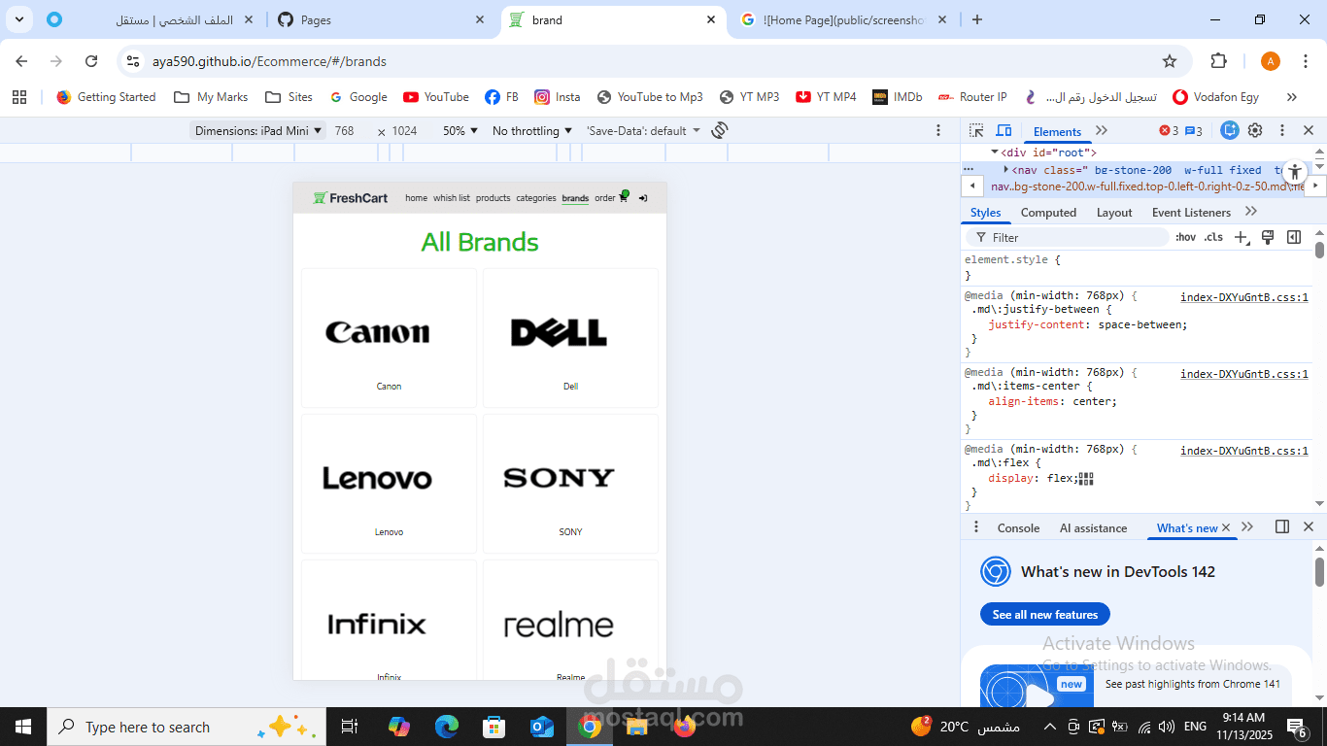Open the computed styles sidebar icon
The width and height of the screenshot is (1327, 746).
click(x=1294, y=237)
